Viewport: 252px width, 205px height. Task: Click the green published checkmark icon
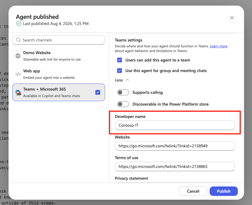tap(19, 24)
